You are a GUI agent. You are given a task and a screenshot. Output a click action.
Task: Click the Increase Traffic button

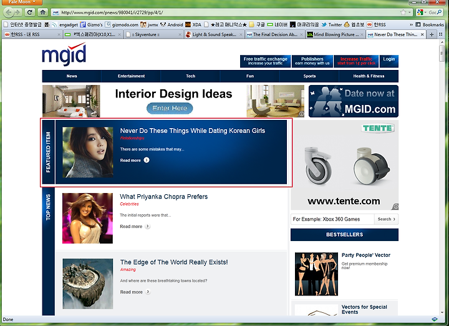click(x=356, y=61)
